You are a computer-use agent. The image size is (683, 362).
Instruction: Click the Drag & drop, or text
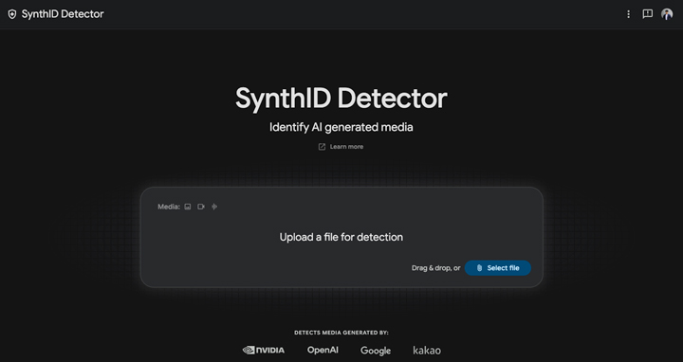(436, 268)
